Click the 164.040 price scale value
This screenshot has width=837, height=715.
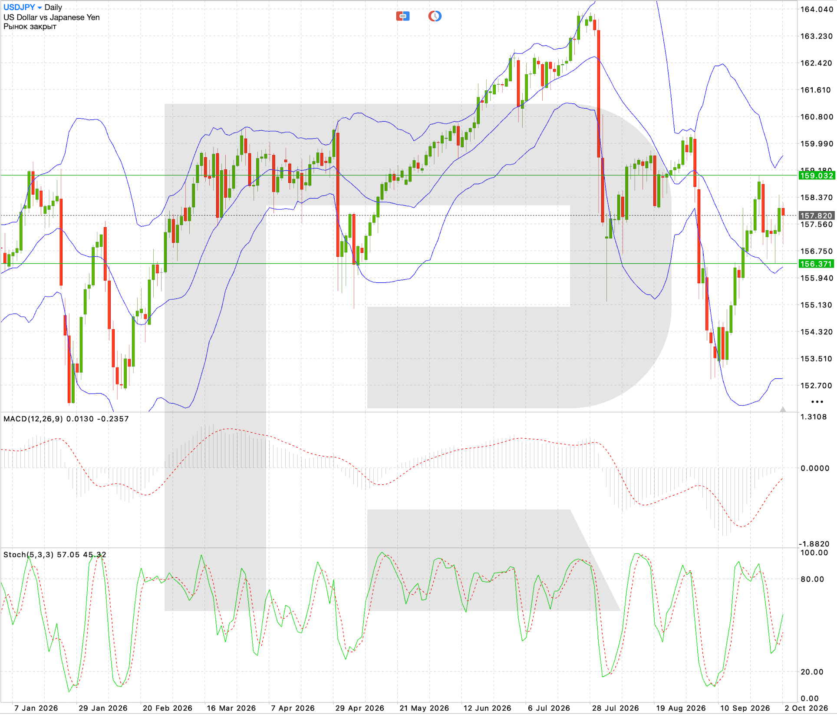click(817, 9)
